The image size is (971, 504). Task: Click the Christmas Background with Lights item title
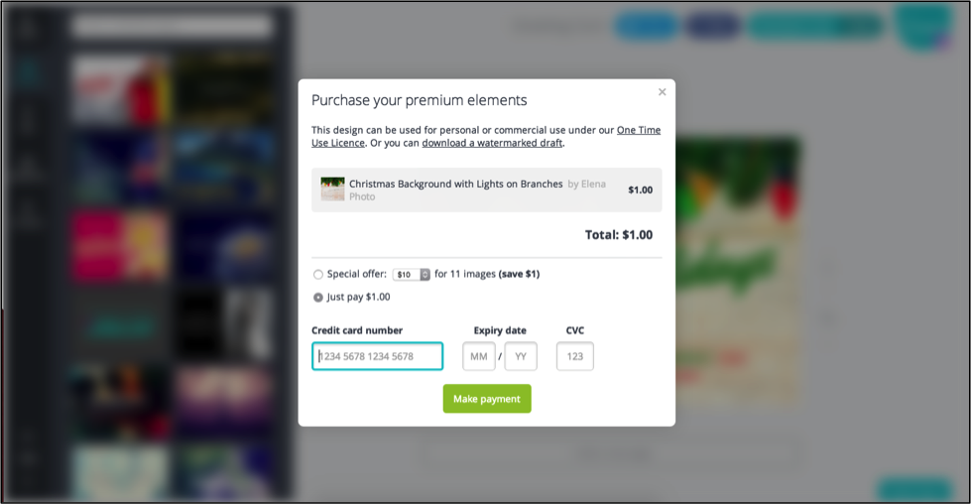tap(456, 184)
